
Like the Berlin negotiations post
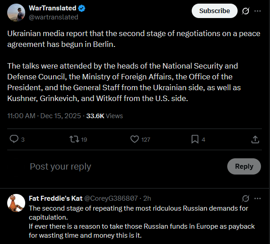click(135, 139)
